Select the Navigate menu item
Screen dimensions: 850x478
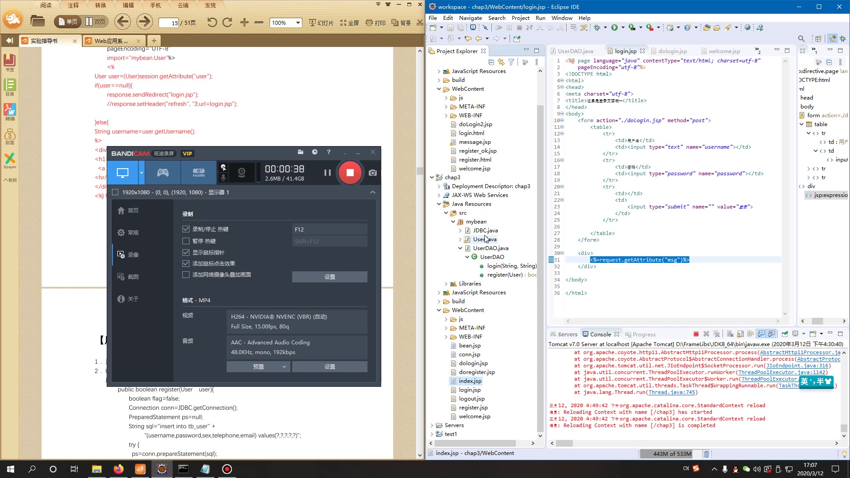point(471,18)
